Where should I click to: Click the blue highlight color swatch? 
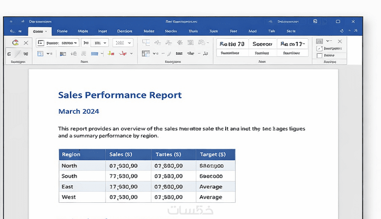[x=94, y=54]
